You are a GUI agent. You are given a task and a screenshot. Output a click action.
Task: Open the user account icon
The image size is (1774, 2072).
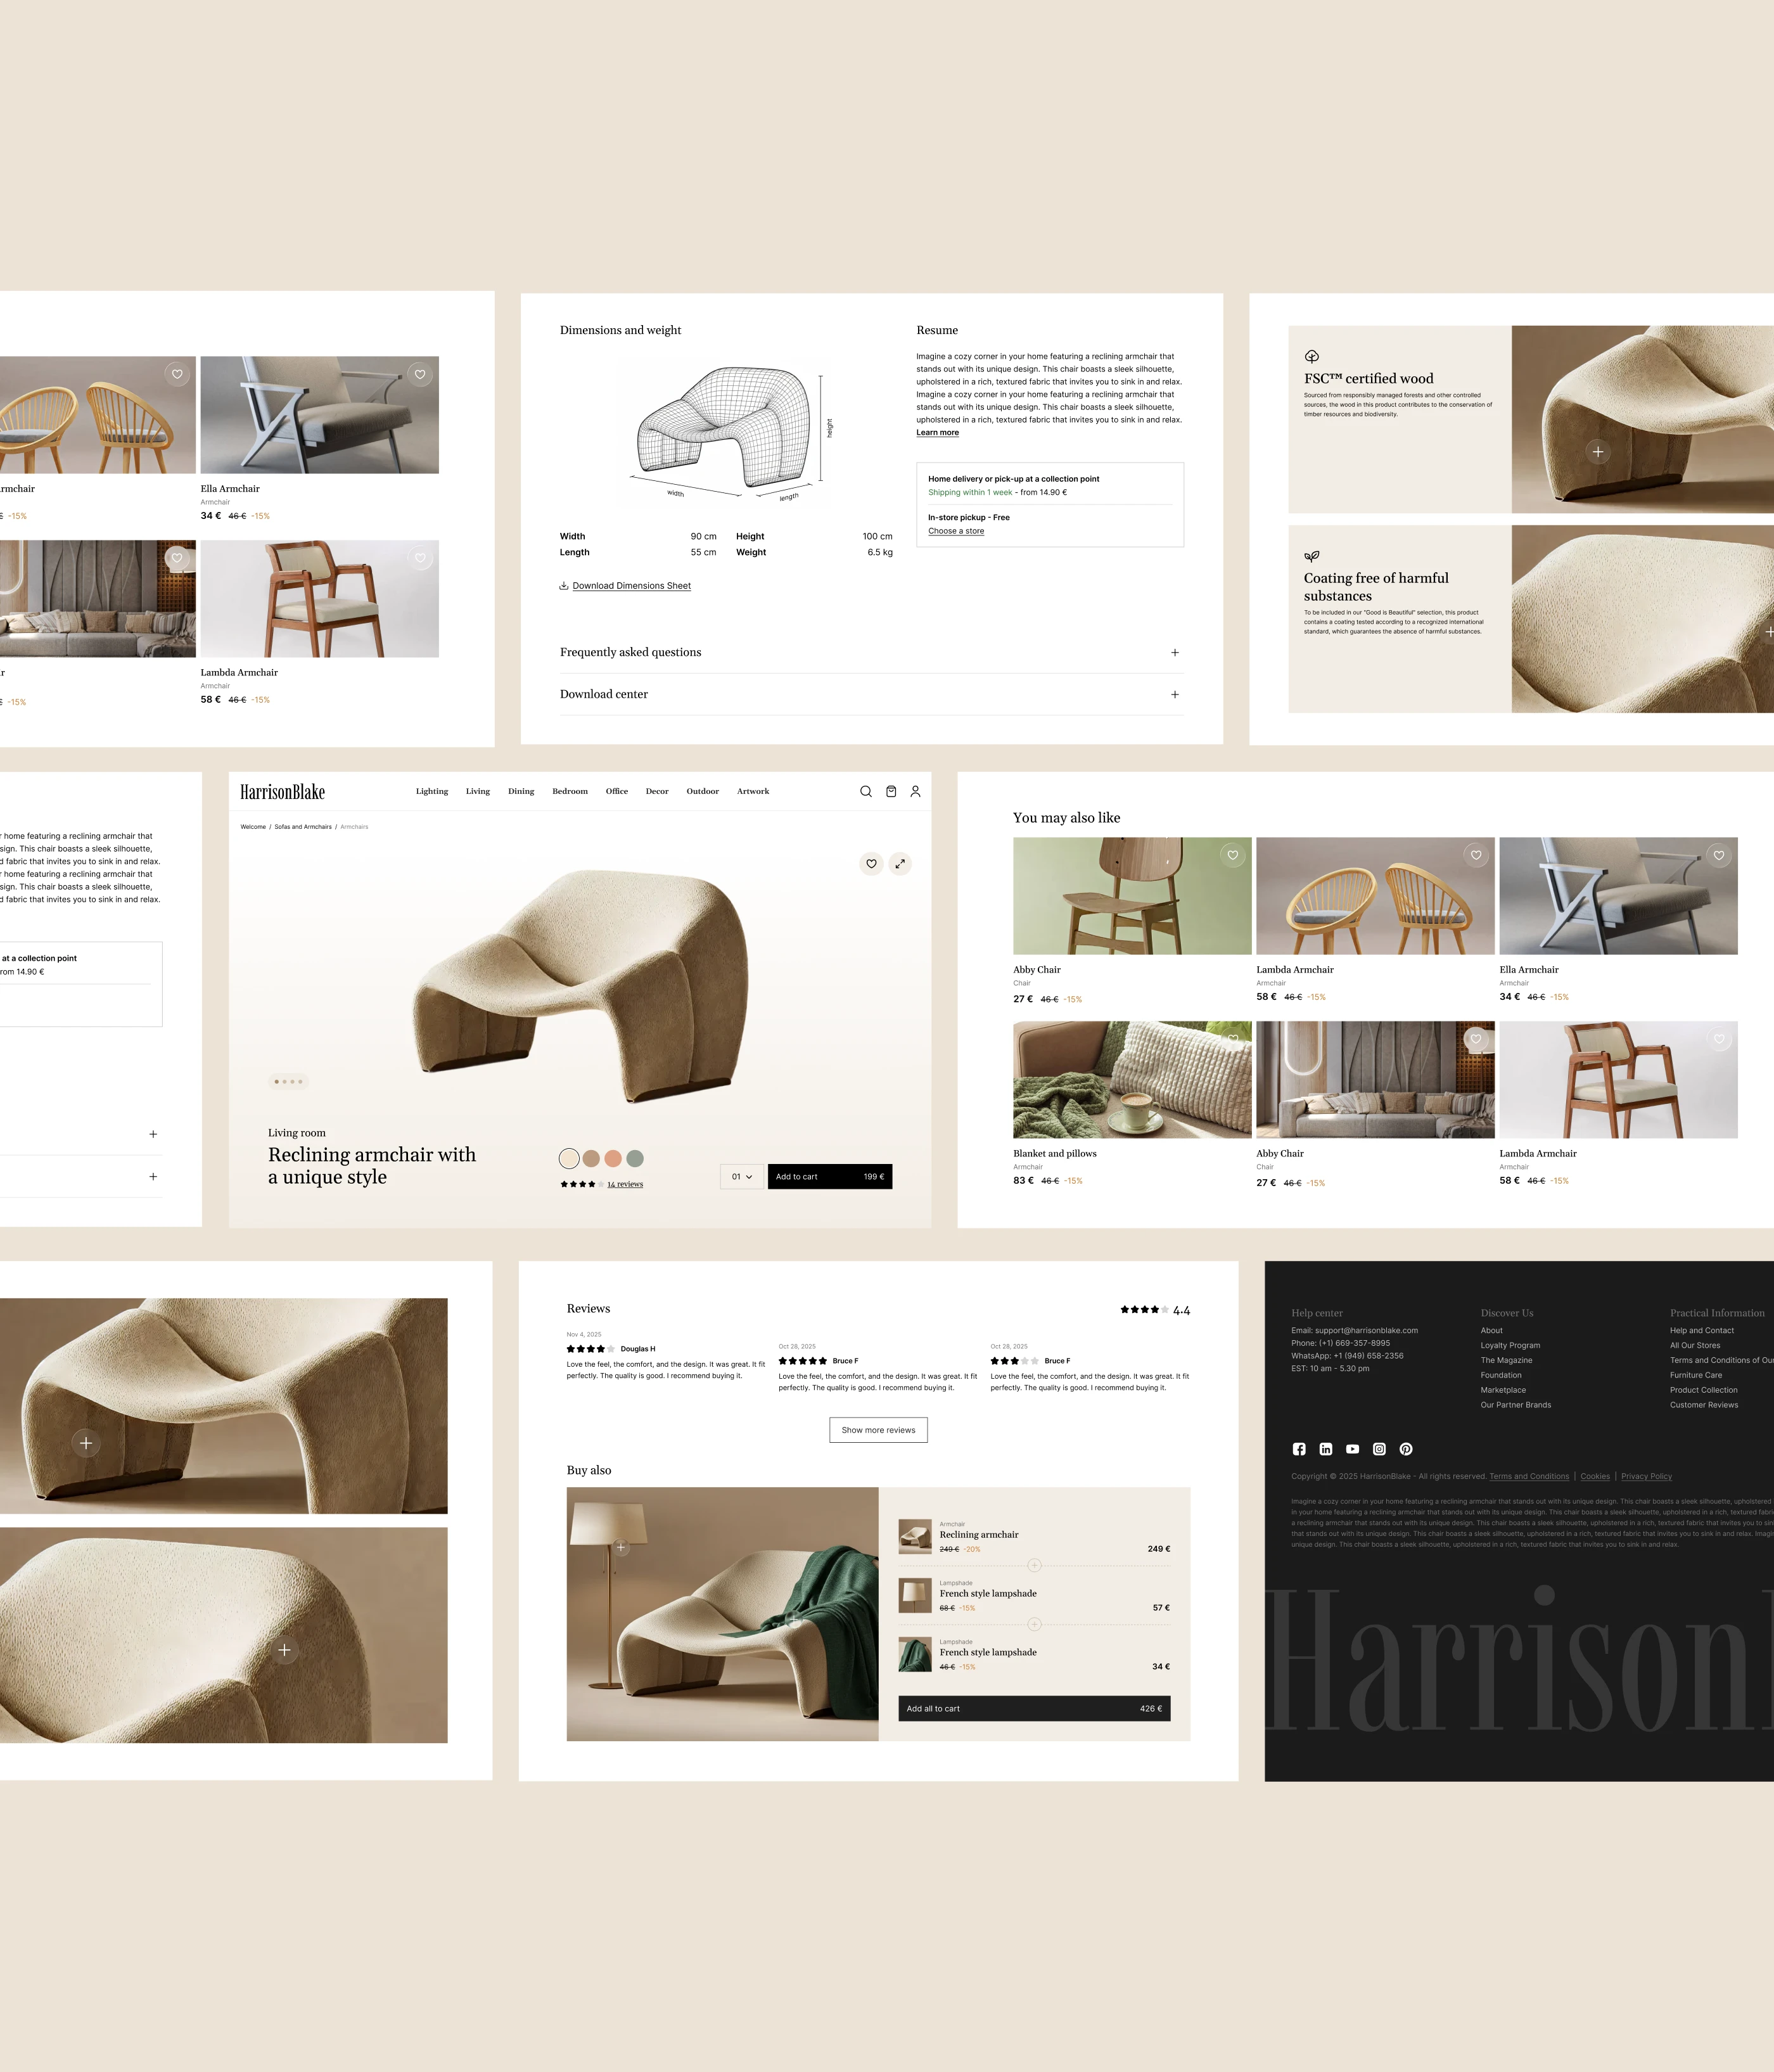coord(915,791)
